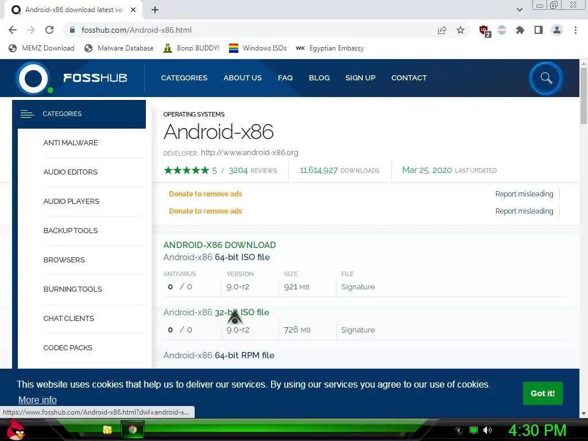Open the BLOG navigation item
Viewport: 588px width, 441px height.
click(x=319, y=78)
